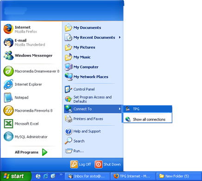Choose Show all connections text
The height and width of the screenshot is (181, 202).
[x=149, y=120]
